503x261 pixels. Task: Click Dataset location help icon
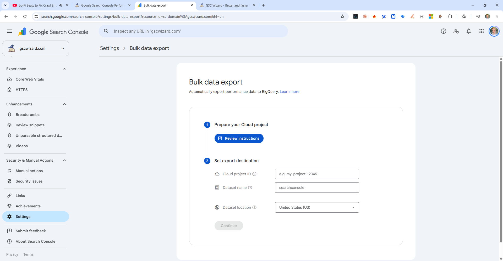[254, 207]
